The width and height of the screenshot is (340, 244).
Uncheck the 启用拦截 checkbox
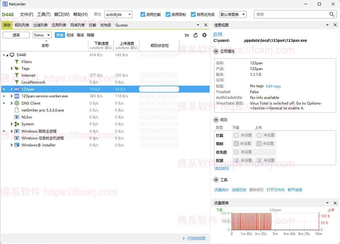point(143,14)
